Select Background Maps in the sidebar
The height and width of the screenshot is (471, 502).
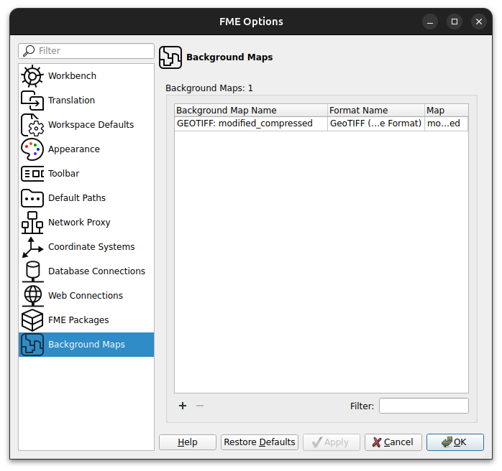coord(86,345)
